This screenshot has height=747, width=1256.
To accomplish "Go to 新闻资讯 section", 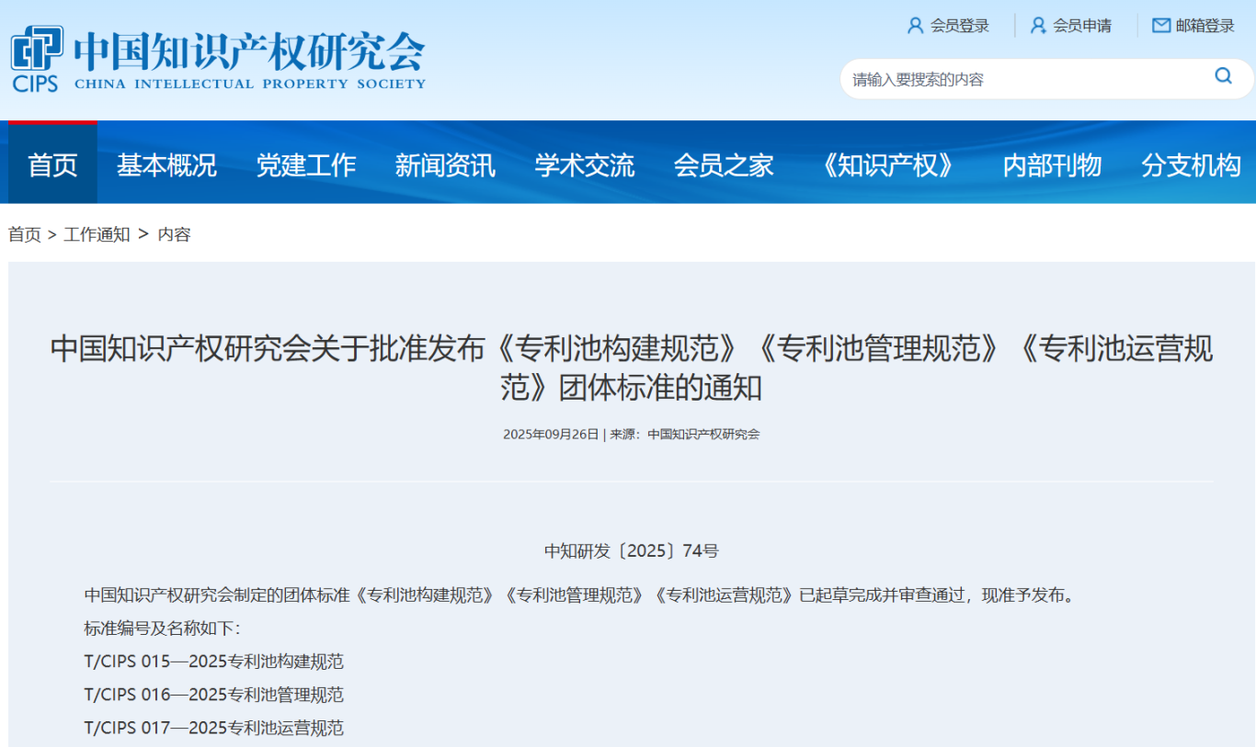I will (x=445, y=165).
